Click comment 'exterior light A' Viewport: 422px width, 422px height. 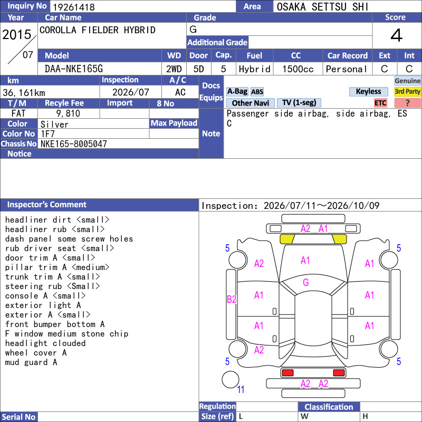pyautogui.click(x=43, y=305)
